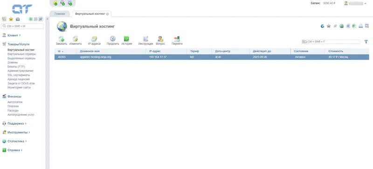
Task: Select the Виртуальный хостинг tab
Action: (x=90, y=14)
